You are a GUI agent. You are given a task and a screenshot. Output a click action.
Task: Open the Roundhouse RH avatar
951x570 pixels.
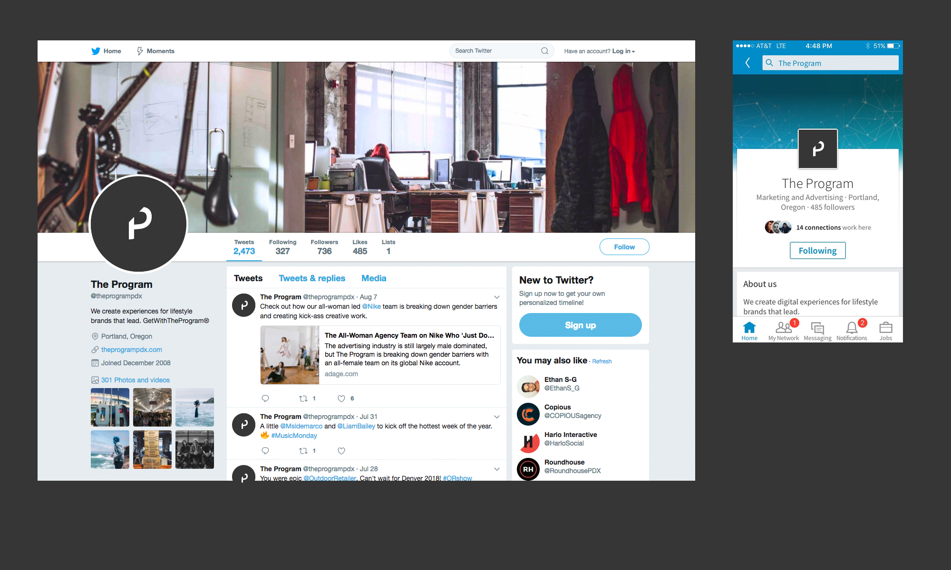pyautogui.click(x=528, y=469)
